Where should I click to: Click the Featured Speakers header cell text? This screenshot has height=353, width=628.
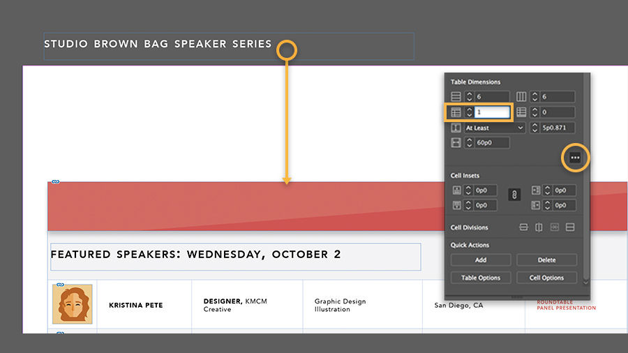click(x=196, y=255)
